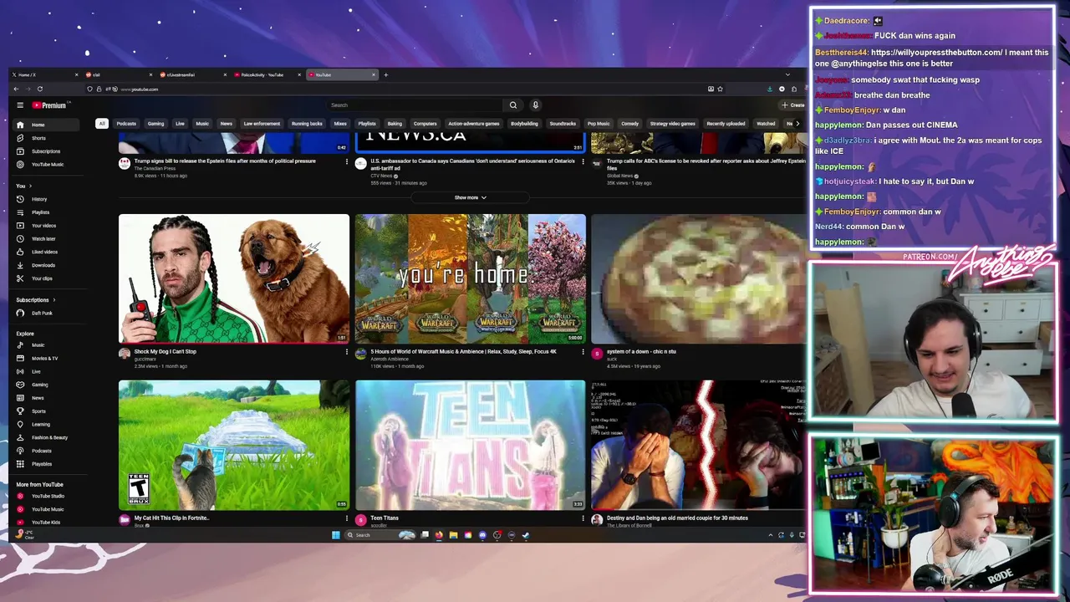Go back using browser back arrow

click(16, 89)
